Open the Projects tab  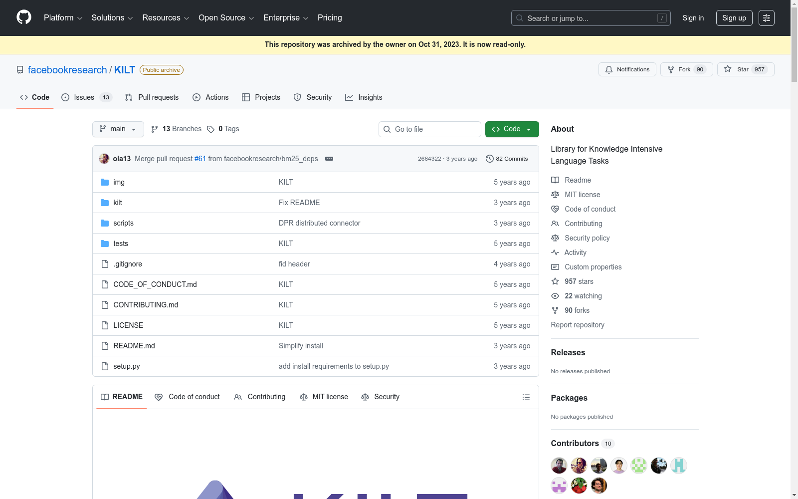pos(261,97)
